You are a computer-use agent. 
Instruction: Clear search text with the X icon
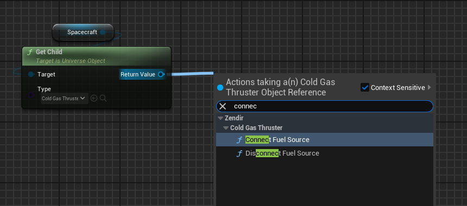(x=223, y=106)
